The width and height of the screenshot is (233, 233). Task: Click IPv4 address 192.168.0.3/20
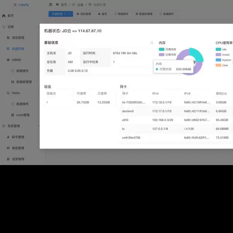[x=163, y=120]
